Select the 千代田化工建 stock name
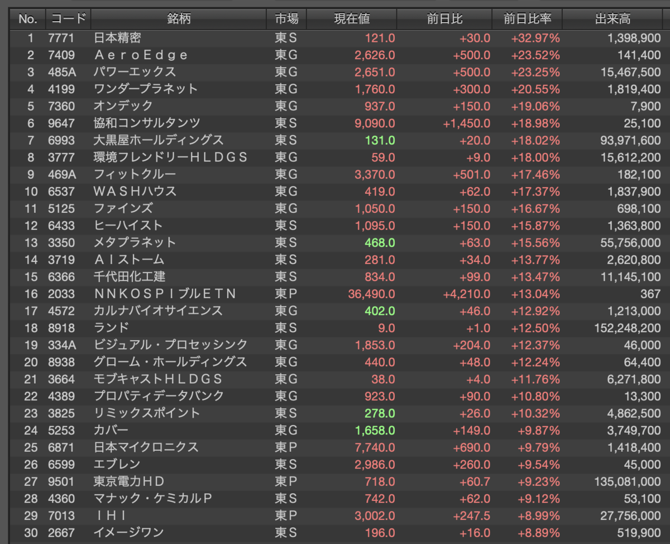 click(130, 276)
